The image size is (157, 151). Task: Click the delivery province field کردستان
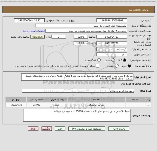click(x=112, y=49)
